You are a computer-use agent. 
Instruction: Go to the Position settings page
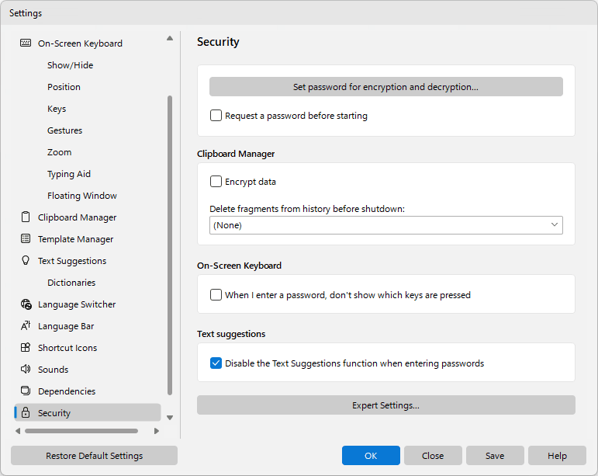coord(64,87)
